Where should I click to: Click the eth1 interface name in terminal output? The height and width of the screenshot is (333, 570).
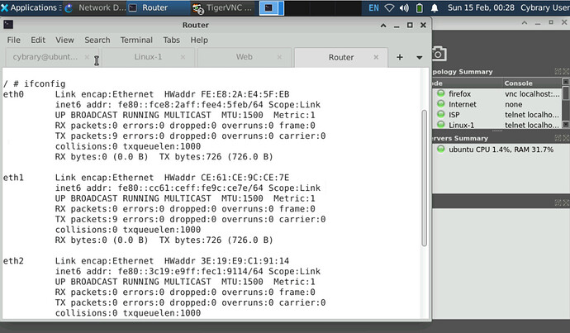[x=13, y=178]
